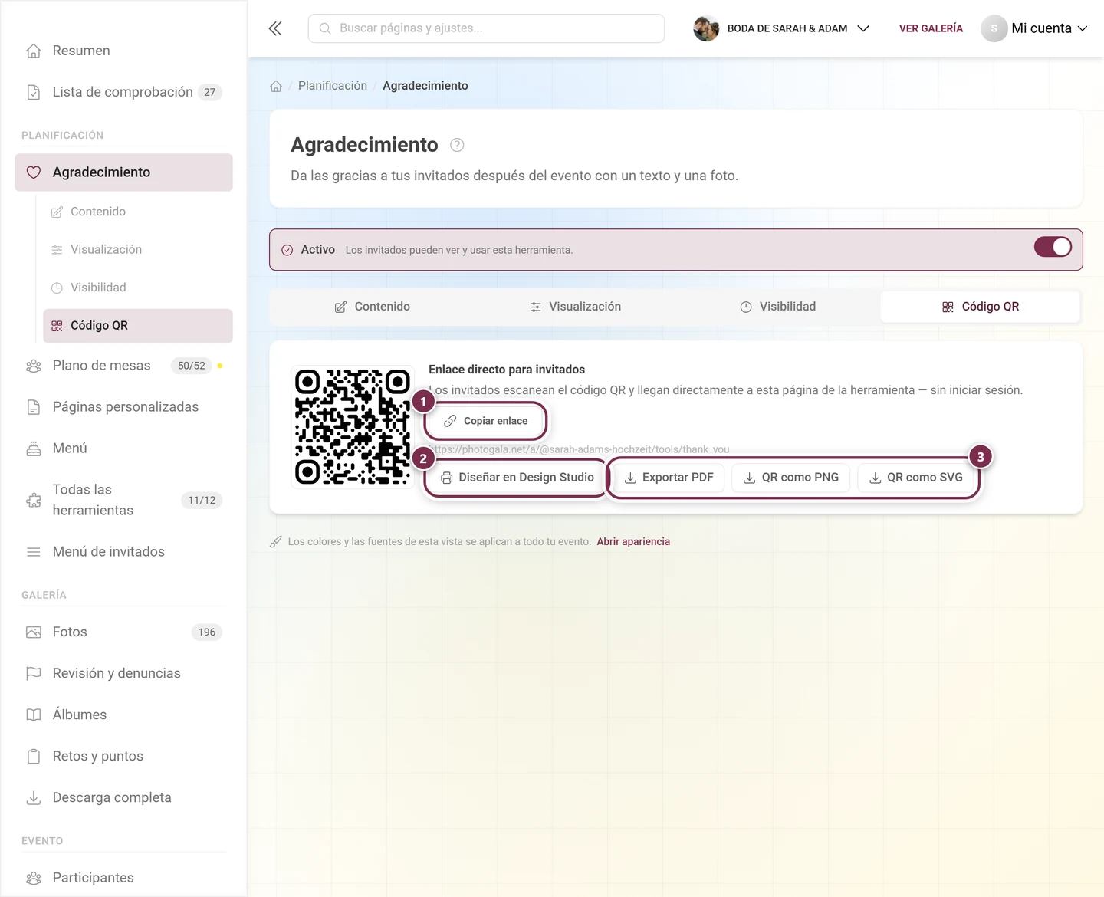This screenshot has height=897, width=1104.
Task: Open Visibilidad in sidebar submenu
Action: (138, 287)
